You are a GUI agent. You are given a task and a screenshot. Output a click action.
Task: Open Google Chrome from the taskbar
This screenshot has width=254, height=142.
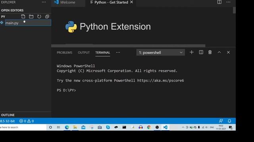149,127
